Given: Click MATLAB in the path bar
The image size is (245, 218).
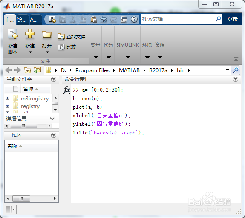Looking at the screenshot, I should (x=129, y=70).
